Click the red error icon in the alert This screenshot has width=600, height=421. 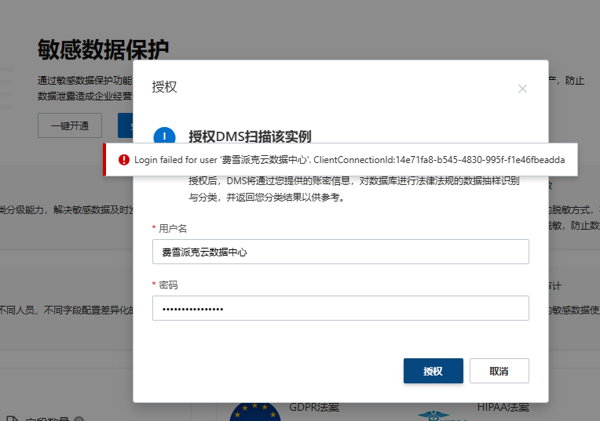click(124, 160)
